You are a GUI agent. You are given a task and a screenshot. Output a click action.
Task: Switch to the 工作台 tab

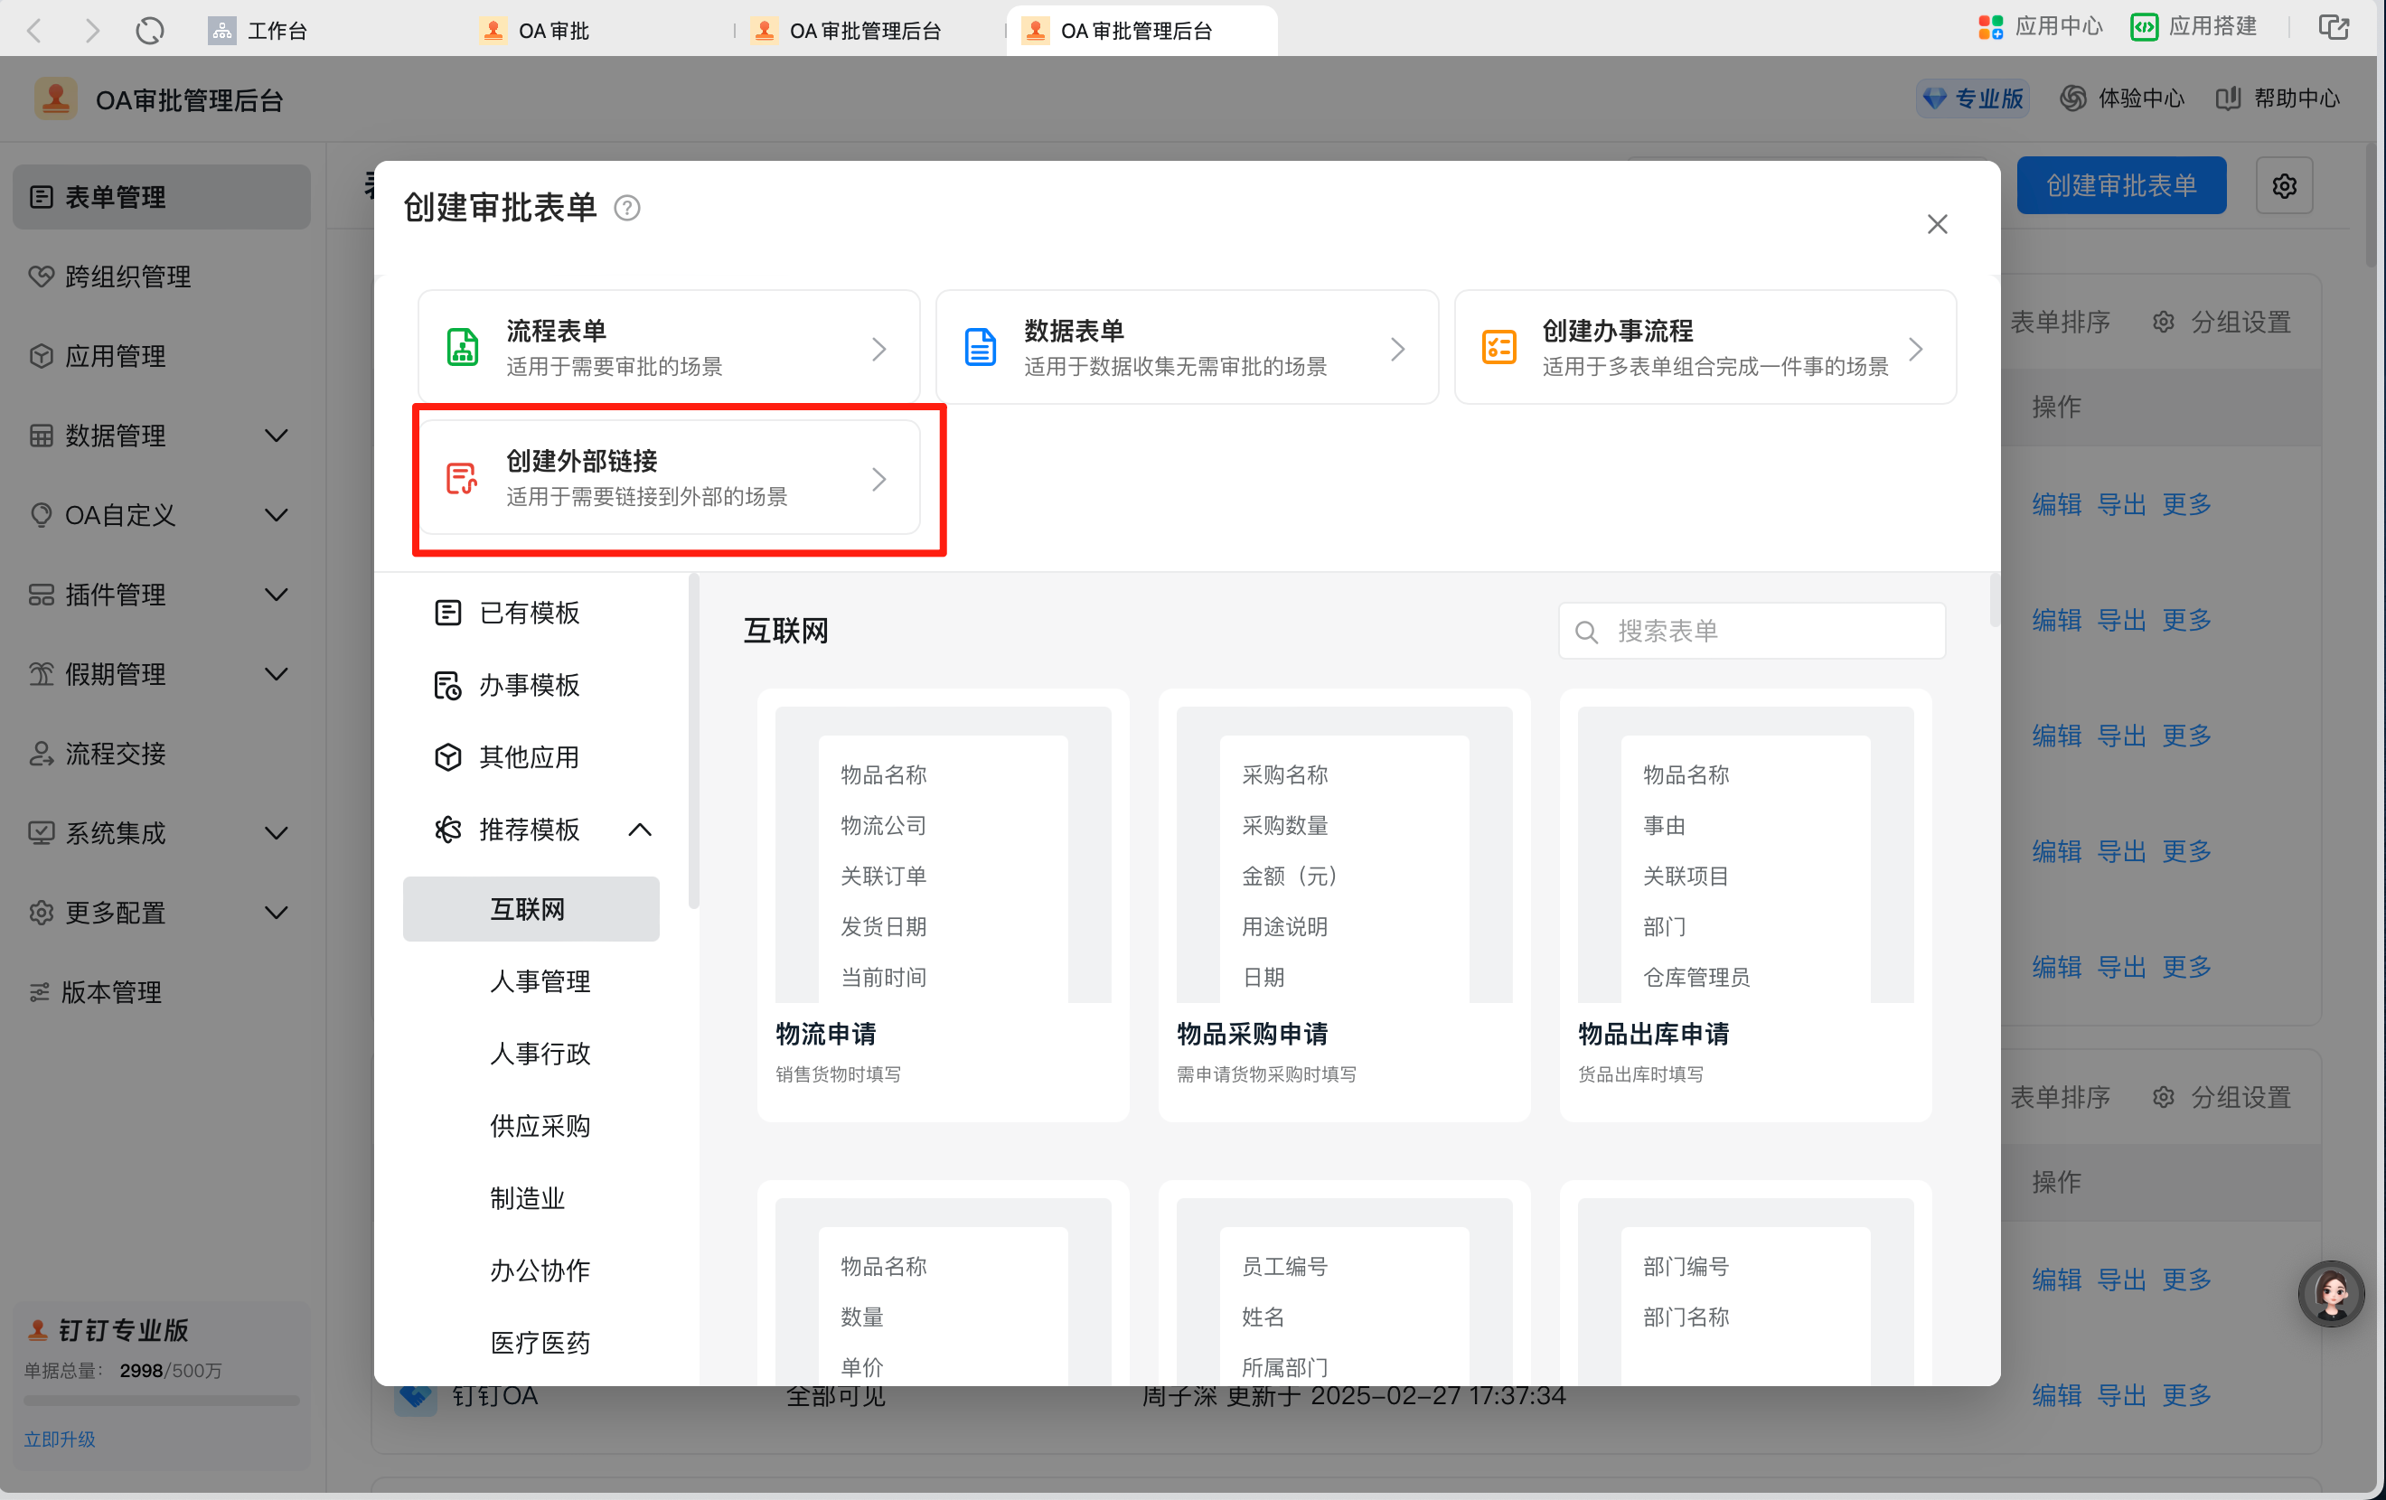click(x=258, y=31)
